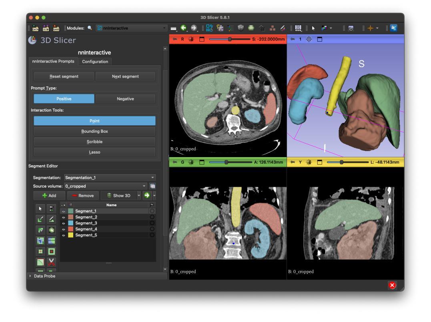Choose the Lasso interaction tool
Screen dimensions: 431x322
94,152
